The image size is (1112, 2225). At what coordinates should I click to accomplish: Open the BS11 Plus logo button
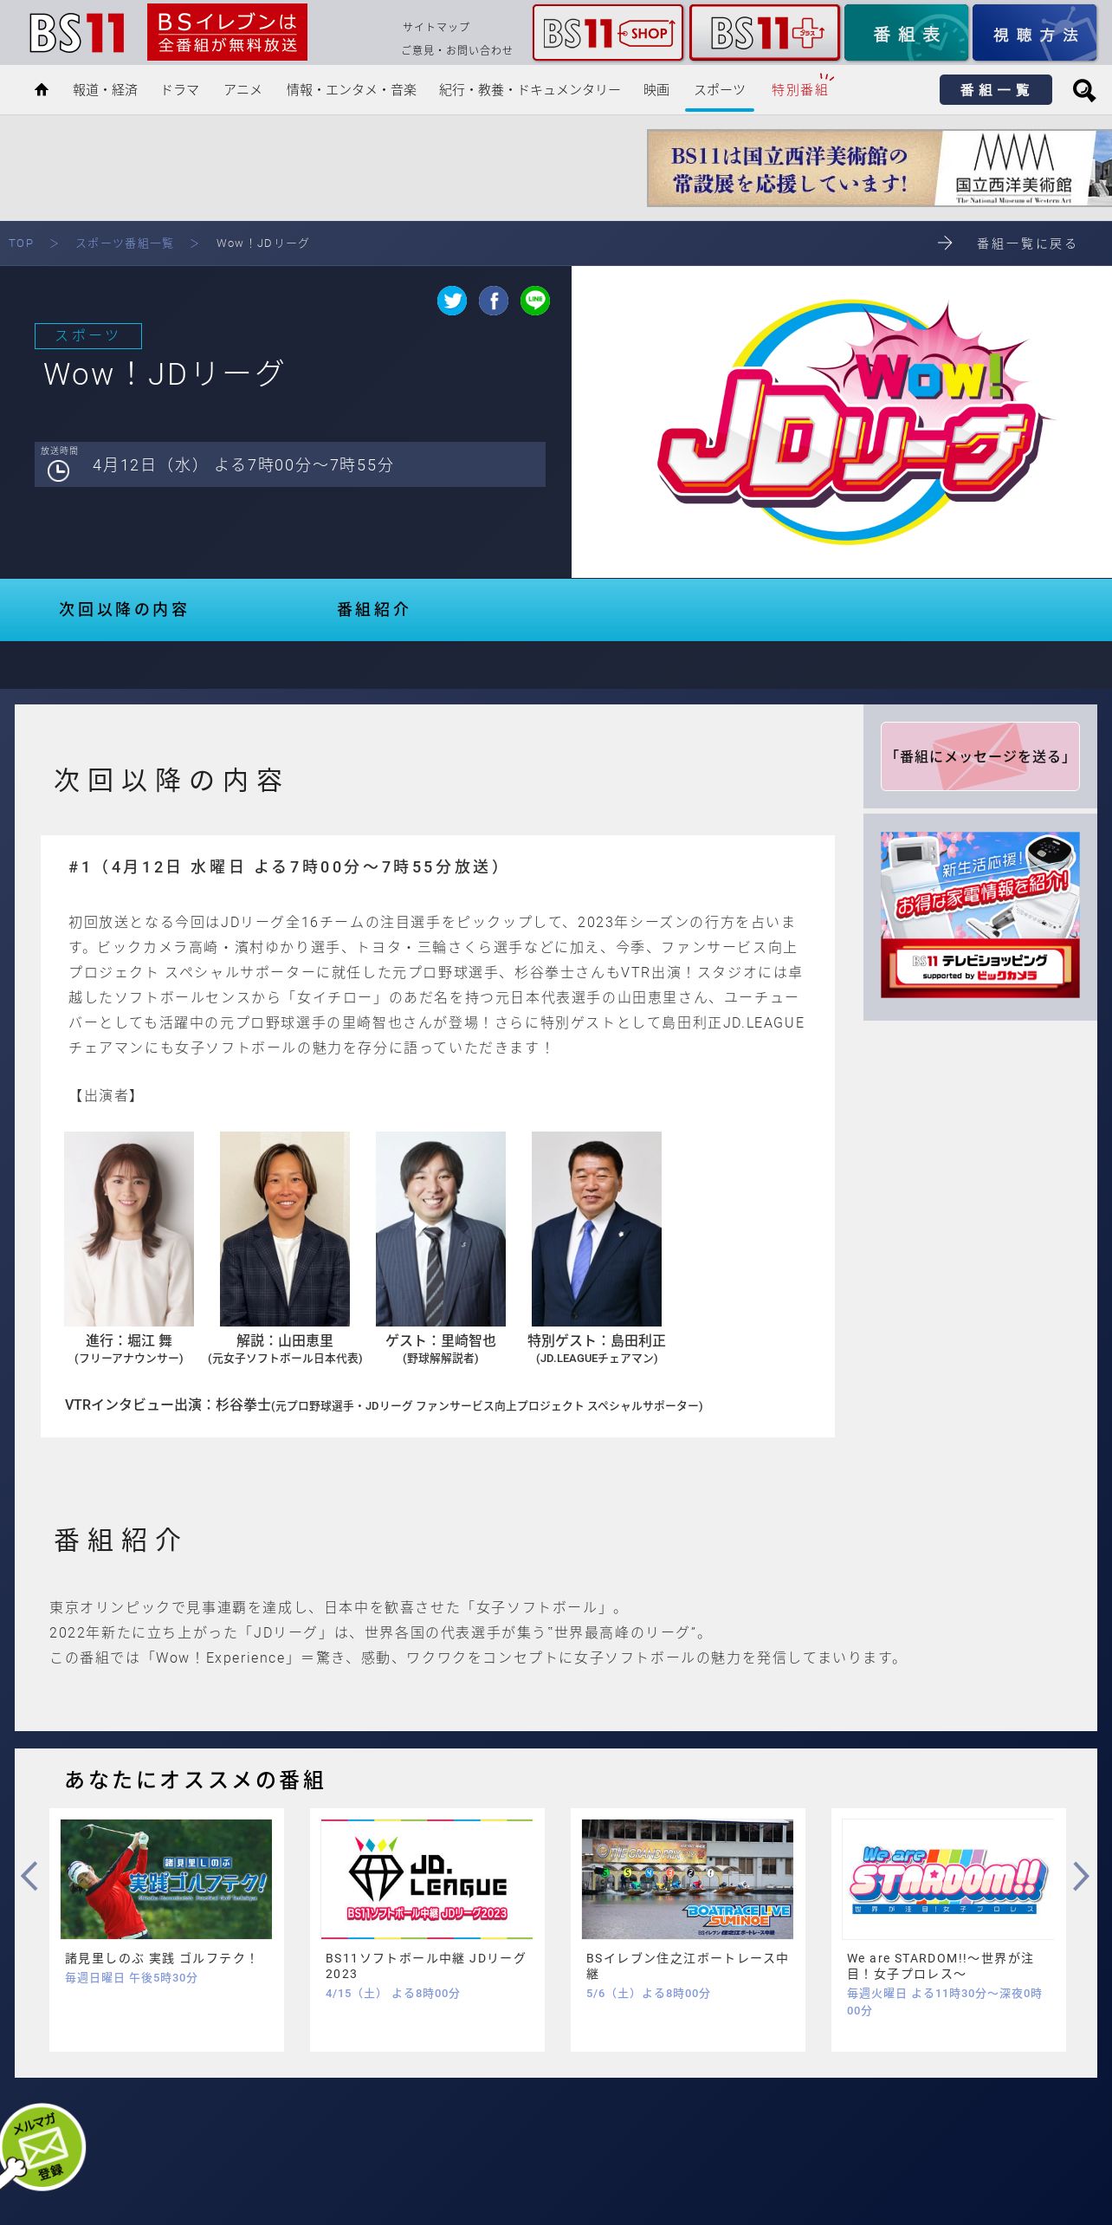pyautogui.click(x=765, y=33)
